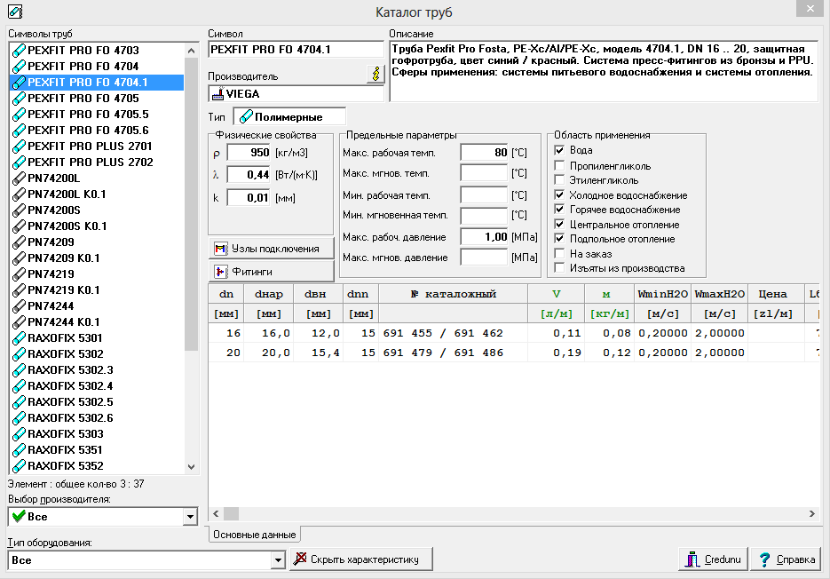Click the pipe icon beside RAXOFIX 5303

coord(19,434)
